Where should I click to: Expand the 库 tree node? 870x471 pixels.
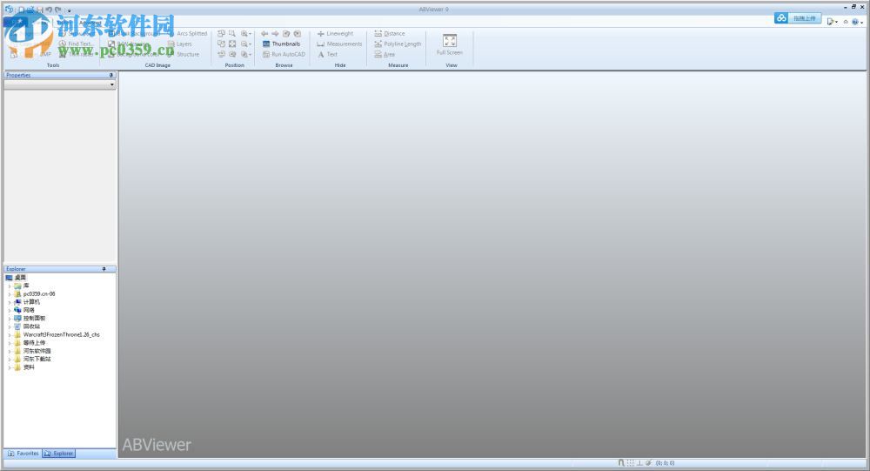click(x=10, y=286)
